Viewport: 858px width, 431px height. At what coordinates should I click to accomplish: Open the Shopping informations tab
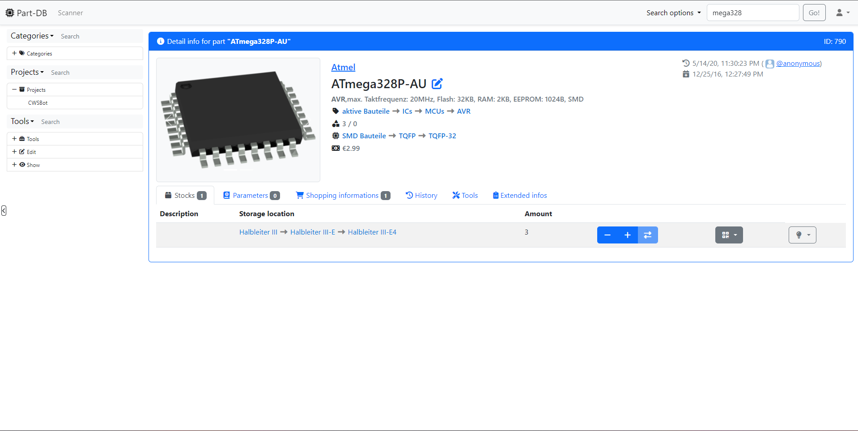pyautogui.click(x=343, y=196)
